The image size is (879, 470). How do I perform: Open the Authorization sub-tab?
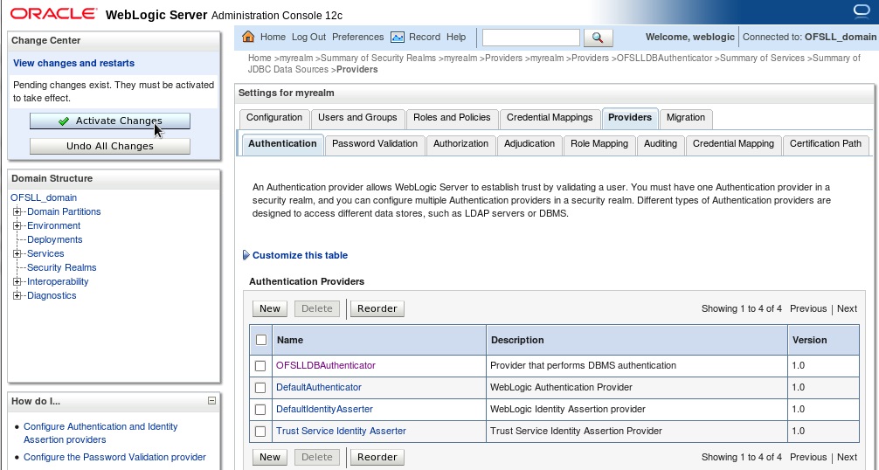pyautogui.click(x=460, y=144)
